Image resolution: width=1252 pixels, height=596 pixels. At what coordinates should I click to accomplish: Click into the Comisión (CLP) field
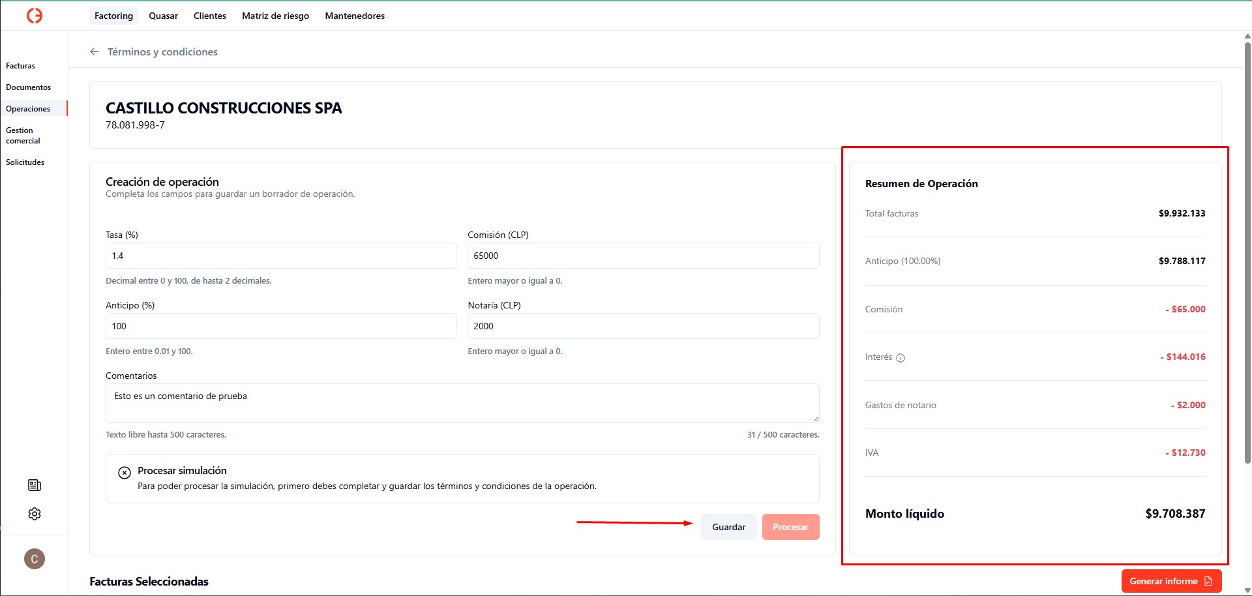[642, 256]
